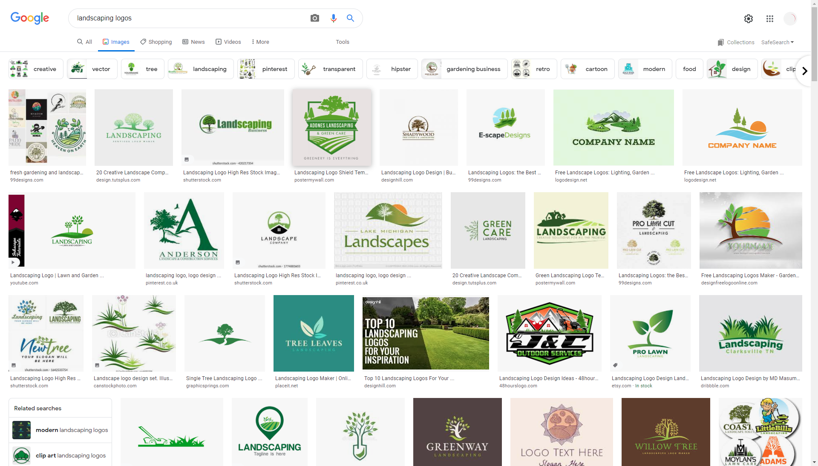Filter by the hipster chip
Screen dimensions: 818x466
[x=392, y=69]
